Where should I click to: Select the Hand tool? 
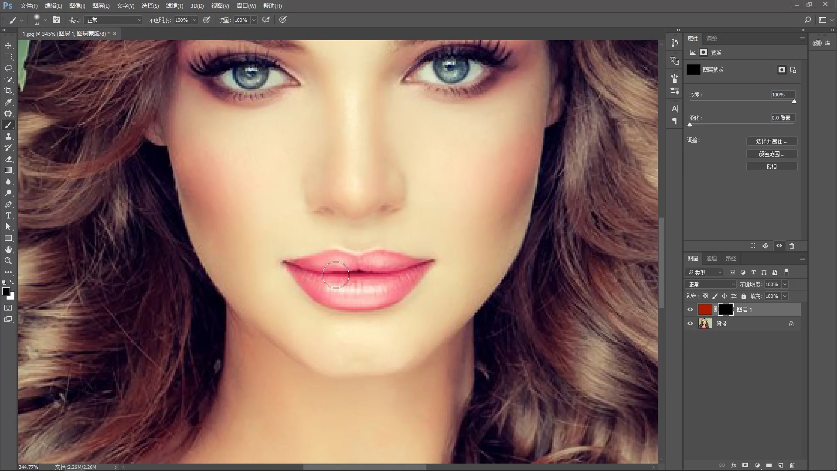8,249
